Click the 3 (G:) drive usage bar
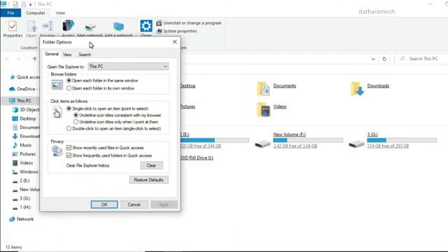Viewport: 448px width, 252px height. (x=402, y=140)
